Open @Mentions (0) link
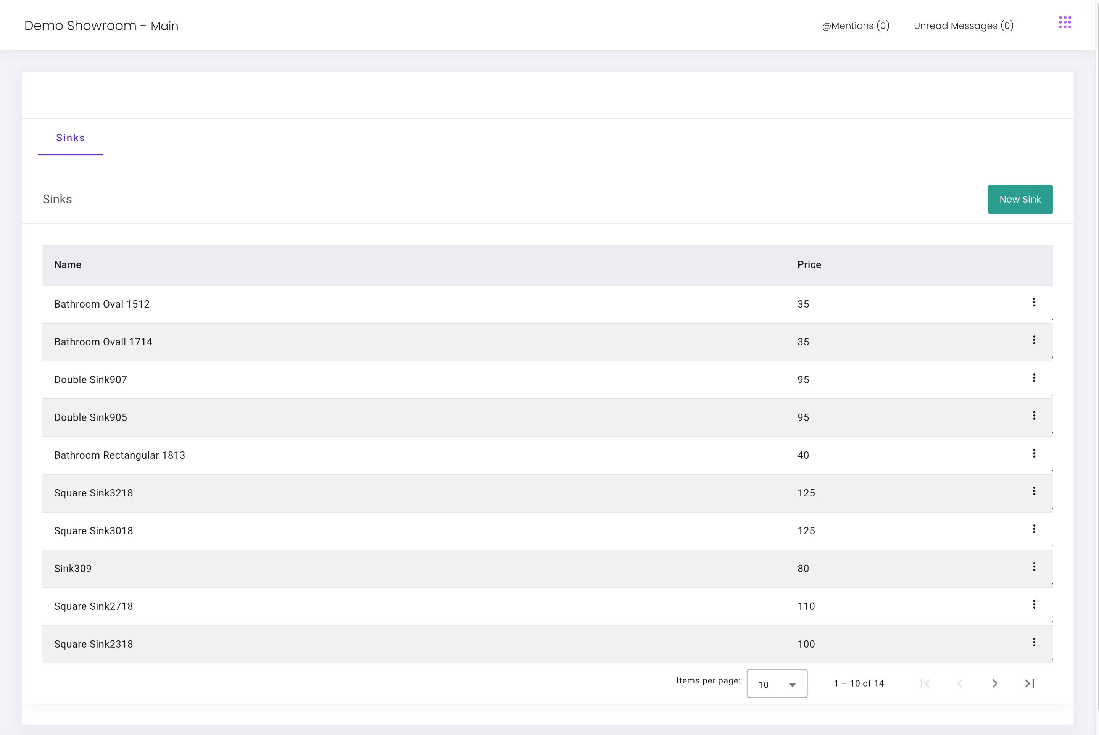Screen dimensions: 1099x735 point(855,26)
